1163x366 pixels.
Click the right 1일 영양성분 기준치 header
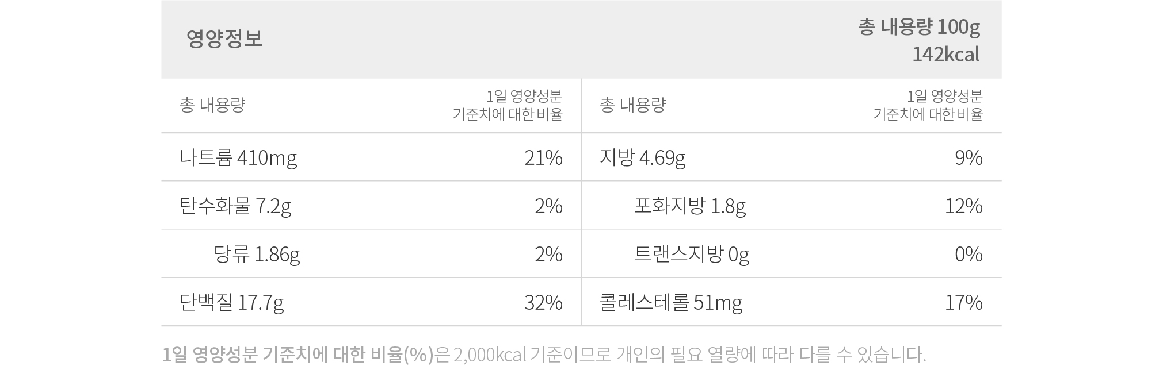pos(928,105)
